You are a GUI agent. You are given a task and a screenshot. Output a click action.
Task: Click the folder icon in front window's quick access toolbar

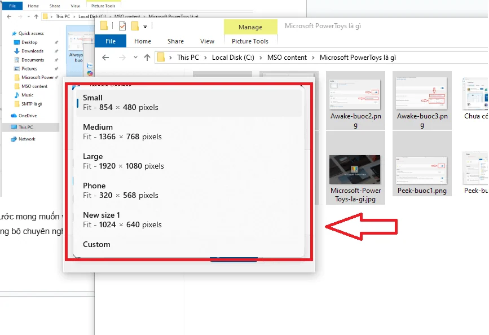pos(104,25)
